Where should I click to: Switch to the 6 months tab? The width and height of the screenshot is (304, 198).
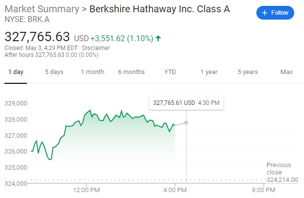[x=131, y=72]
